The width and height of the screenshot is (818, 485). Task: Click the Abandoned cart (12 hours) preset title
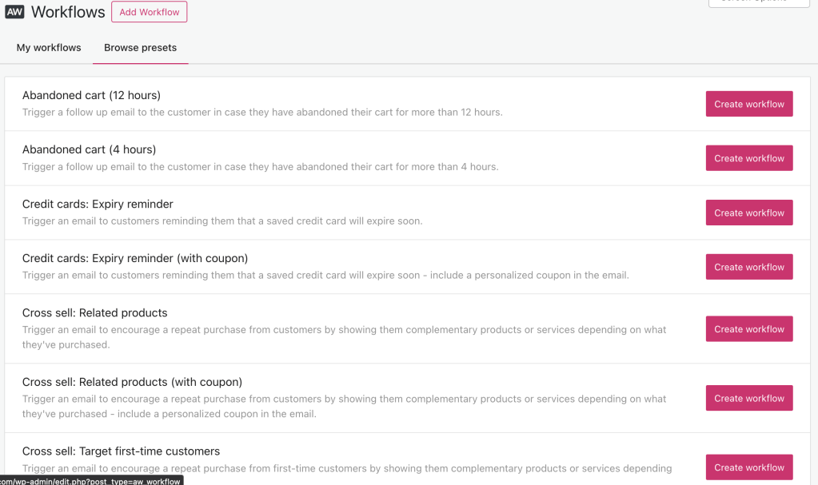91,95
